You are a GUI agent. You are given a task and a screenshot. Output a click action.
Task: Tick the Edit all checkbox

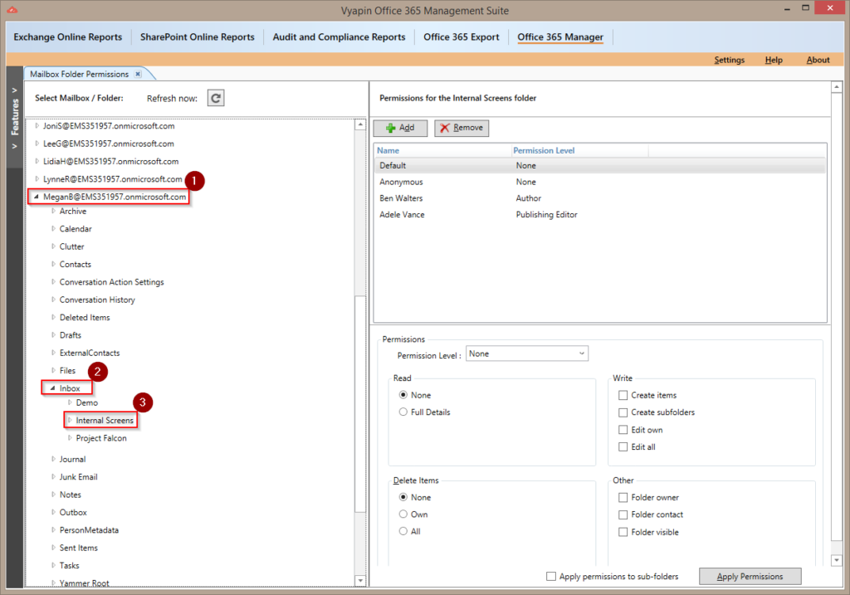[623, 446]
